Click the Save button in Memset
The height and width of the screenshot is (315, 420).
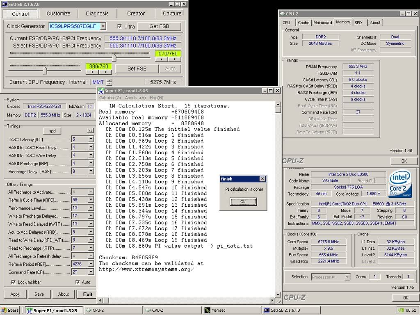tap(39, 294)
